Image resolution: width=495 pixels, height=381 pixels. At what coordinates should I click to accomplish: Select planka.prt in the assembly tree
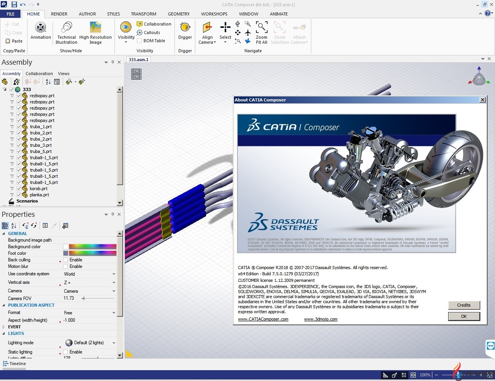pos(39,195)
